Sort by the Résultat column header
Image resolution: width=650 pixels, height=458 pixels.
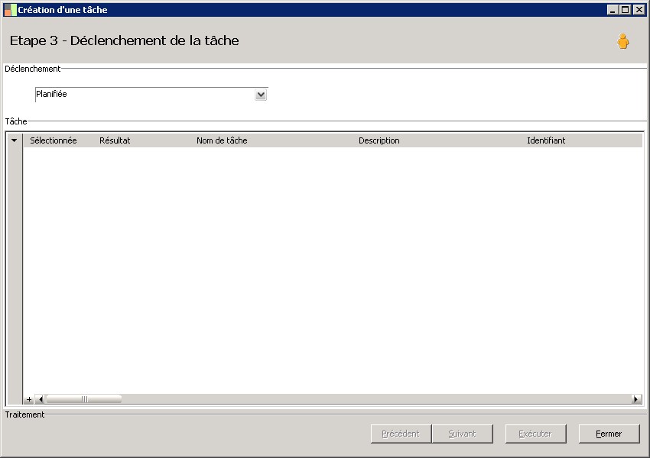115,140
